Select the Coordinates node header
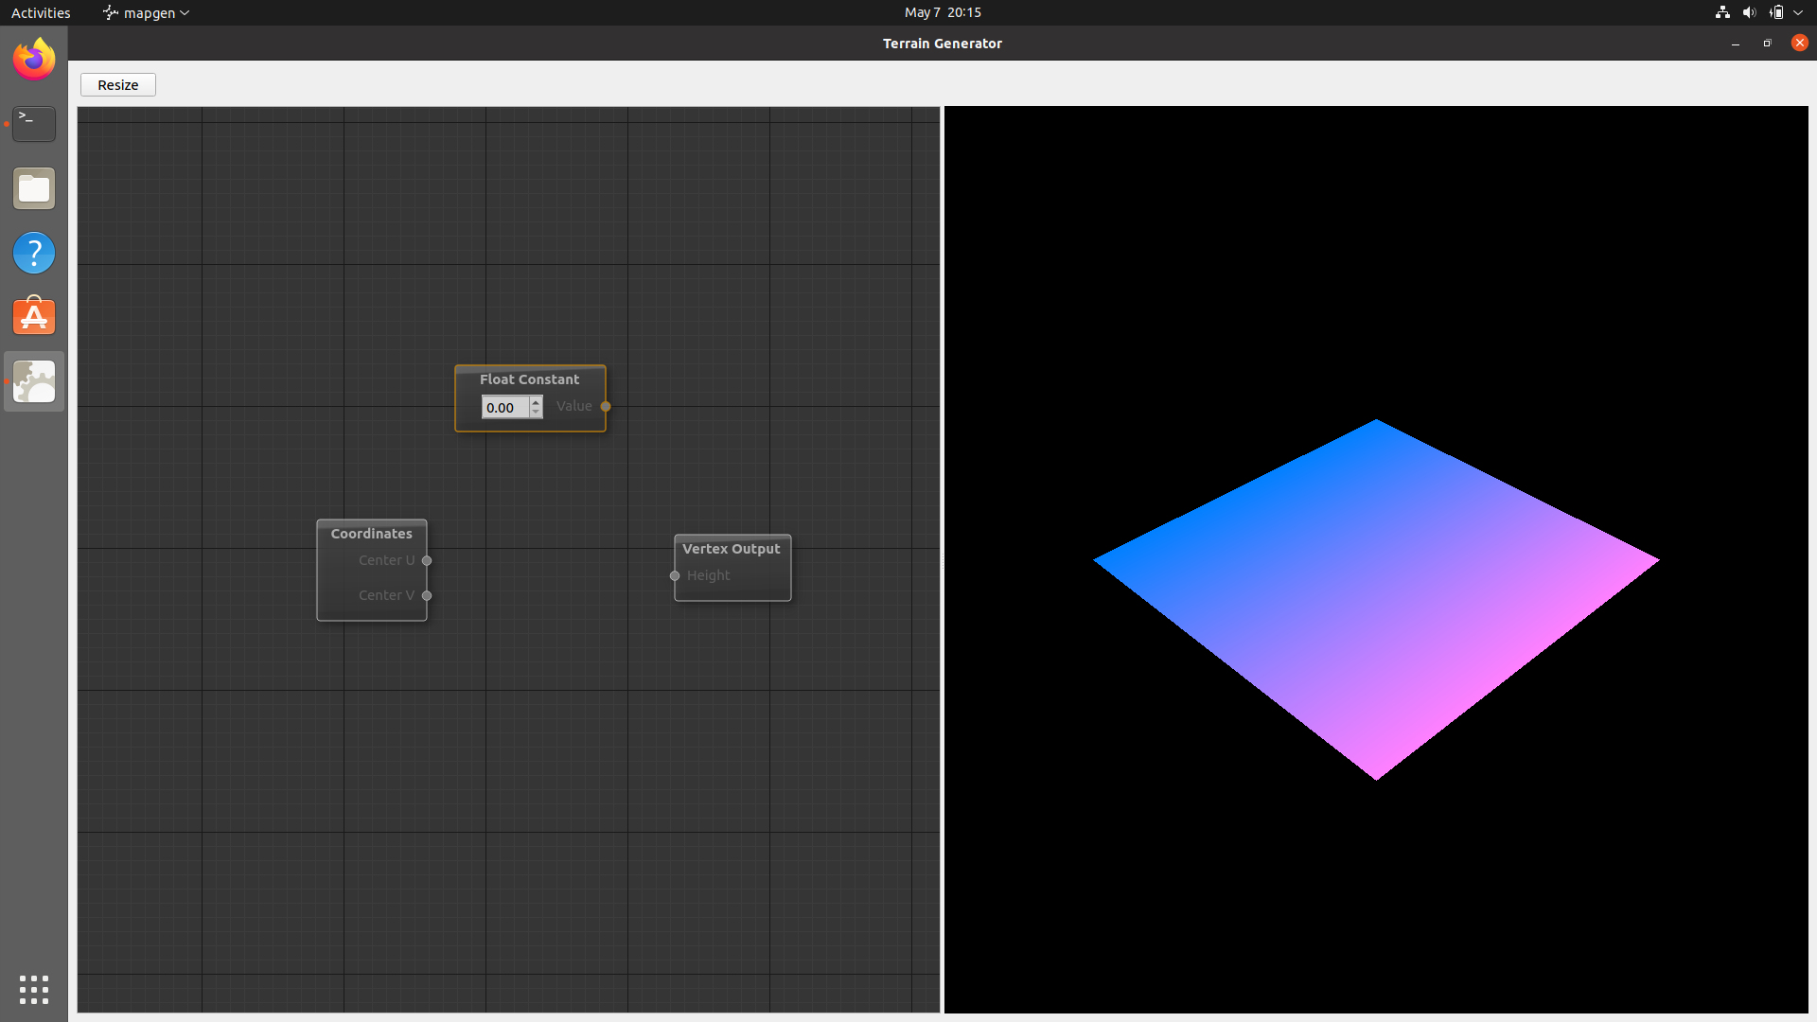Screen dimensions: 1817x1022 click(371, 533)
